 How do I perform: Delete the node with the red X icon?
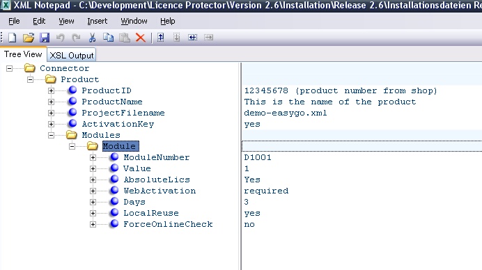pyautogui.click(x=141, y=38)
